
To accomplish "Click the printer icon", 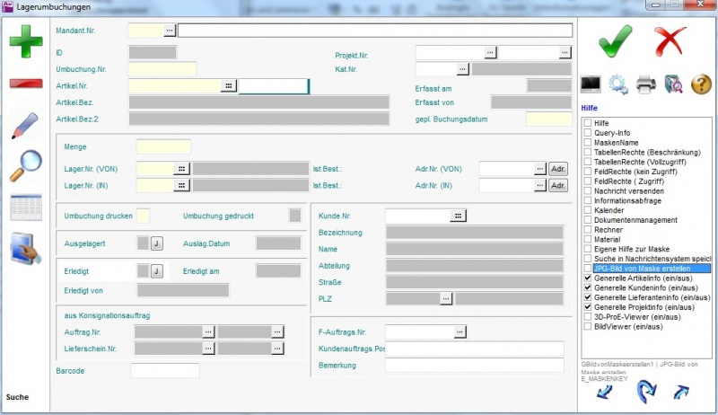I will pos(646,85).
